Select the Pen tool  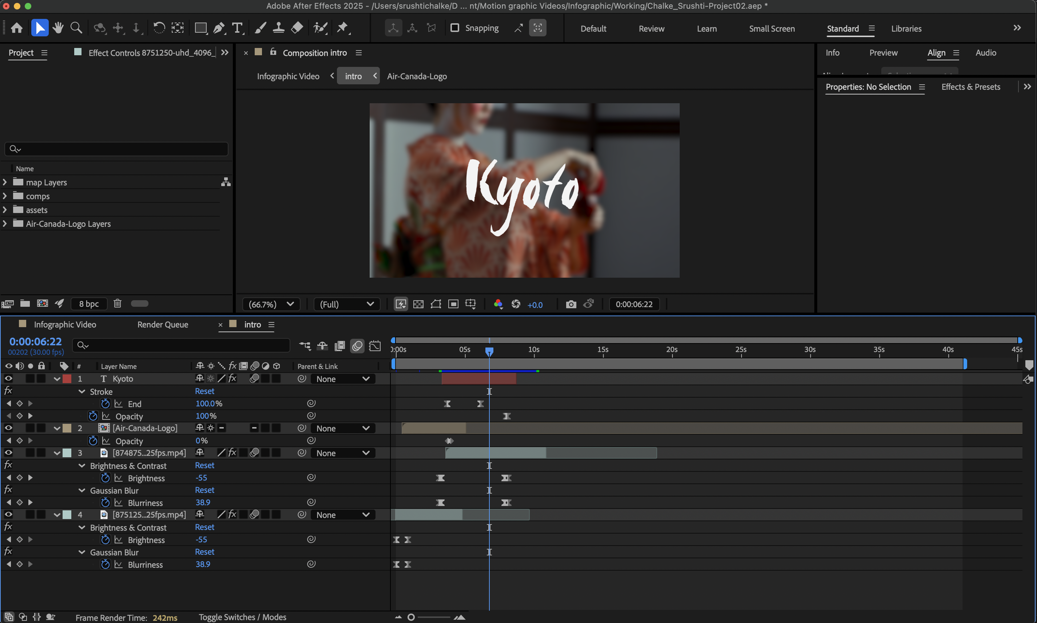click(x=219, y=28)
